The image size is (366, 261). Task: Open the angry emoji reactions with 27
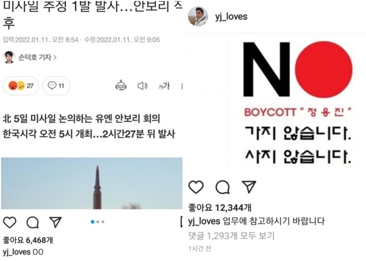[20, 86]
